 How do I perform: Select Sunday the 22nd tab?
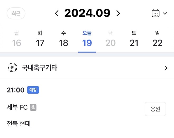click(157, 39)
